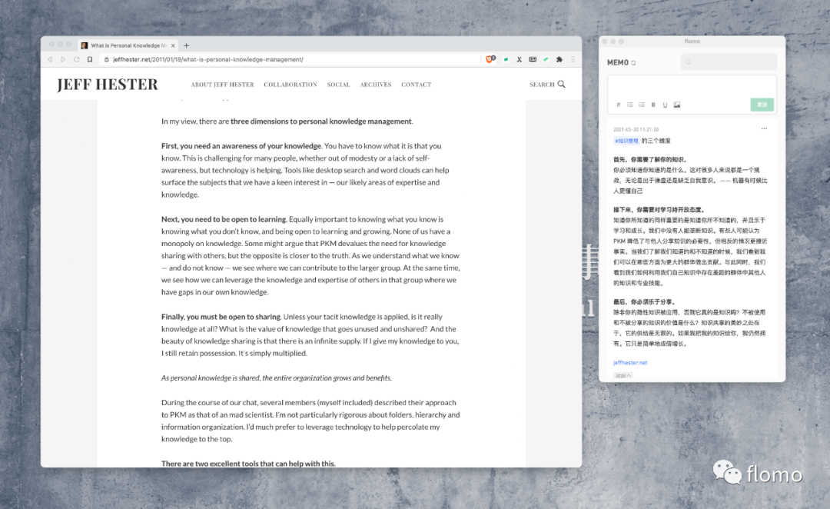Go back in the browser
Screen dimensions: 830x509
(x=50, y=59)
